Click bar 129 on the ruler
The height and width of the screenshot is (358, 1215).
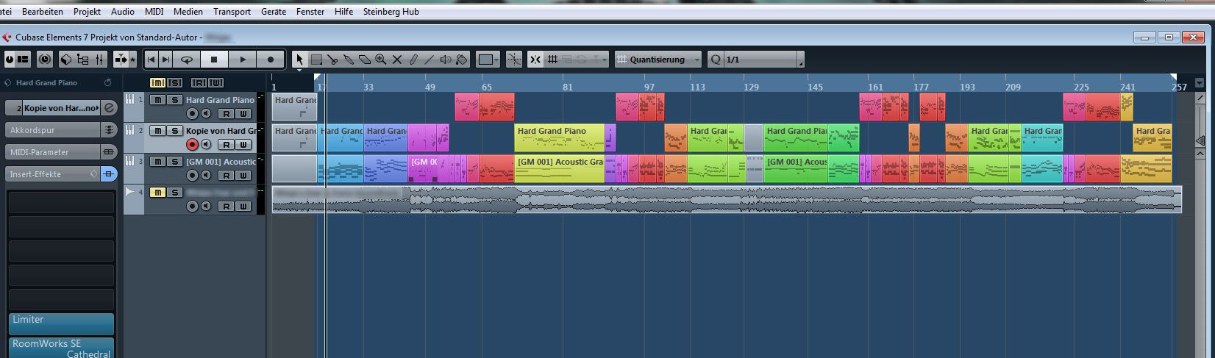click(751, 87)
